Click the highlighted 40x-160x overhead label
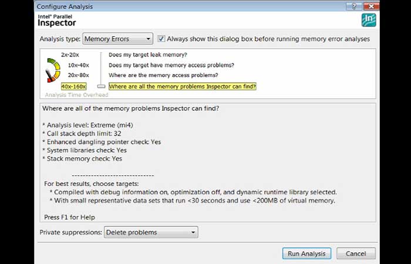 pos(73,86)
